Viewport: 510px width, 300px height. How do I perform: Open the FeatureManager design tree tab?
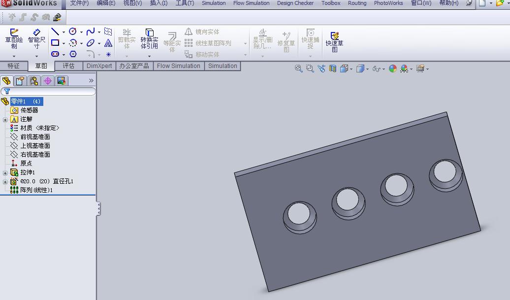point(6,81)
